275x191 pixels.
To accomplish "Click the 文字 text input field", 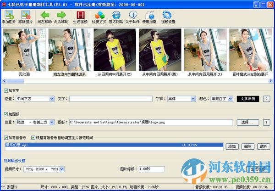I will (111, 99).
